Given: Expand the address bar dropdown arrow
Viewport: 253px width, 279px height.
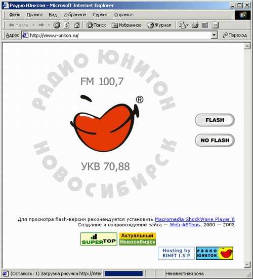Looking at the screenshot, I should pyautogui.click(x=214, y=35).
